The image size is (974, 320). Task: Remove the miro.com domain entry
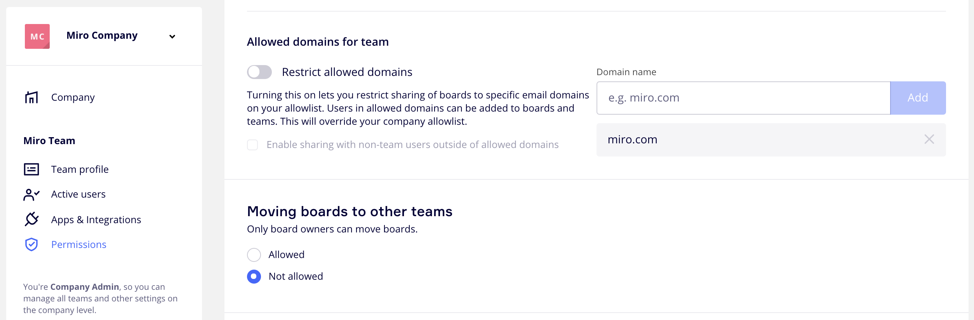pyautogui.click(x=929, y=139)
